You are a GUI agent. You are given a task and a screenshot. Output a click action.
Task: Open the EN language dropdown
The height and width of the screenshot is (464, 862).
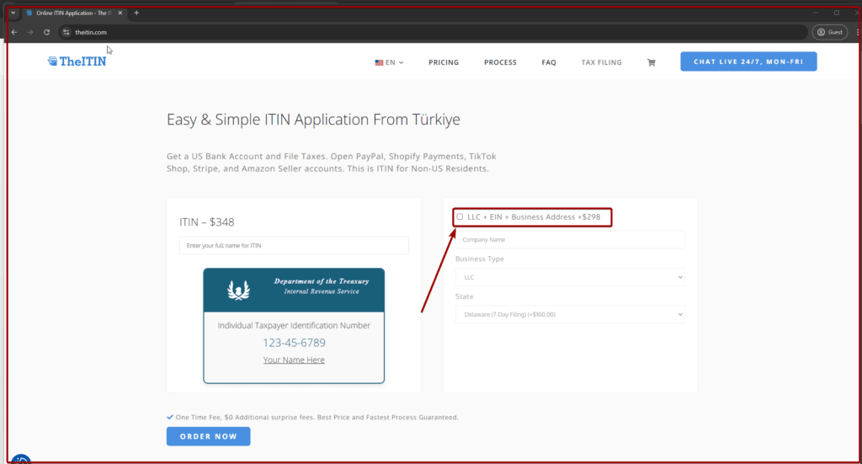coord(389,62)
